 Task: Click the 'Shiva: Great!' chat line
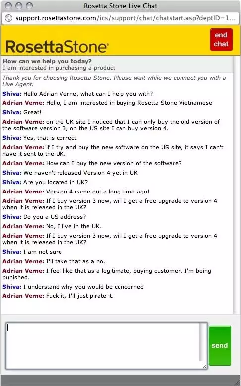coord(22,112)
